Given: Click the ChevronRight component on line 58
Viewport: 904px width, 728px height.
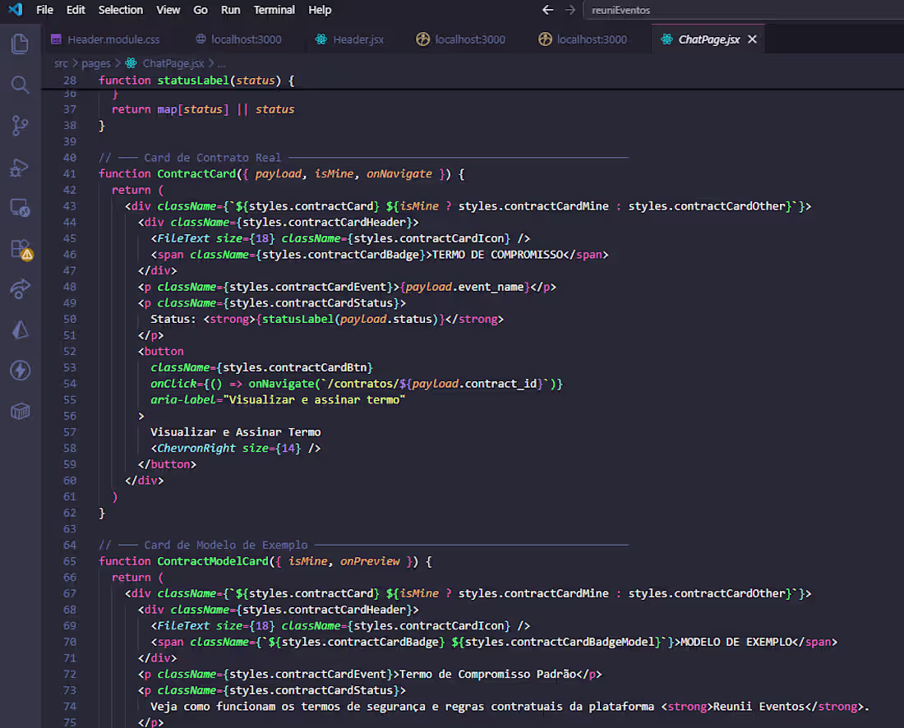Looking at the screenshot, I should click(x=196, y=448).
